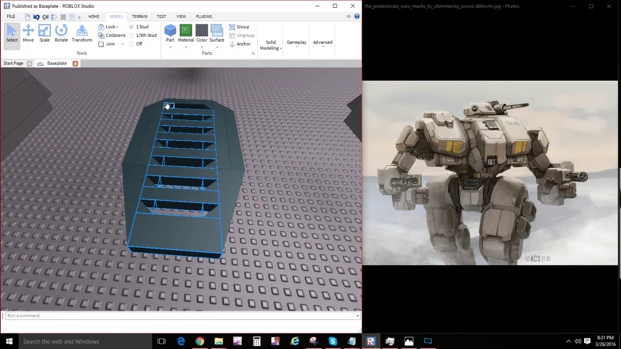Open Google Chrome from taskbar
The image size is (621, 349).
click(x=200, y=341)
